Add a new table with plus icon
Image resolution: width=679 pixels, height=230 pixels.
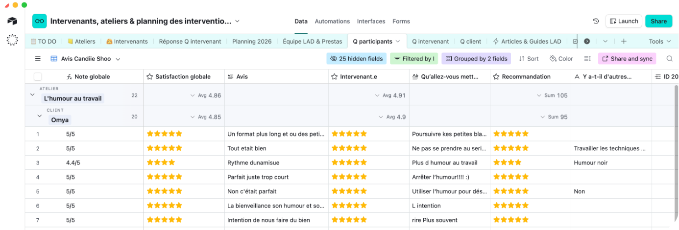point(624,42)
